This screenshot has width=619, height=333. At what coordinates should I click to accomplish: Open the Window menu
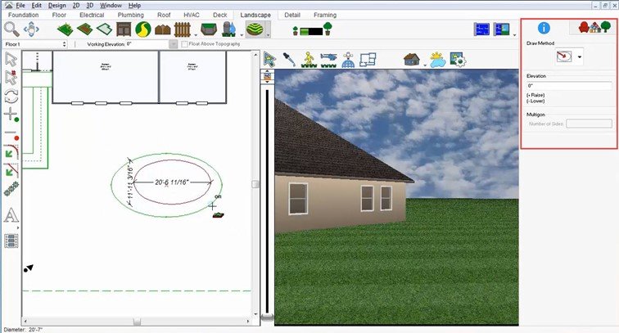click(111, 5)
